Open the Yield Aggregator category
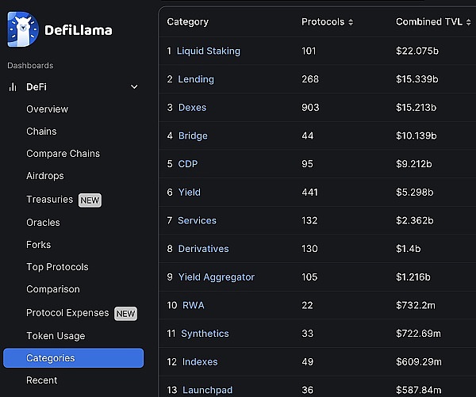476x397 pixels. click(x=216, y=277)
